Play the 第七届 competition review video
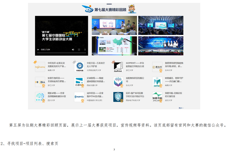226x152 pixels. tap(38, 50)
